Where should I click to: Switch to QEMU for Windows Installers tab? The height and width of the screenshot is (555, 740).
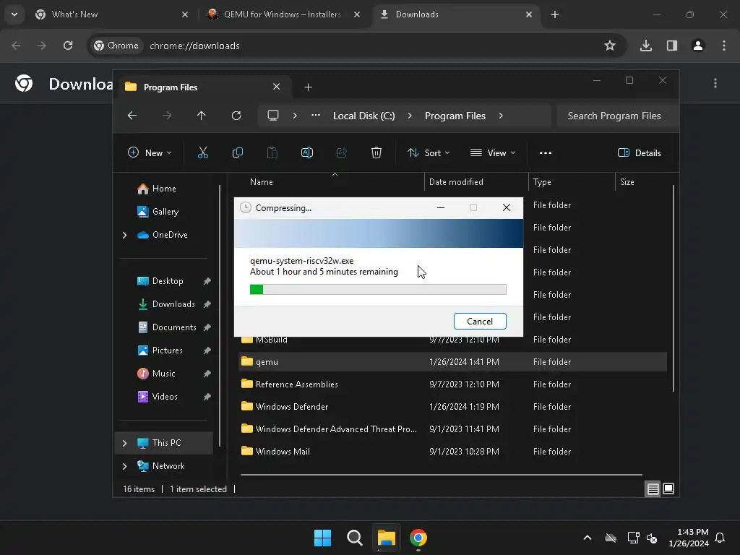tap(283, 14)
